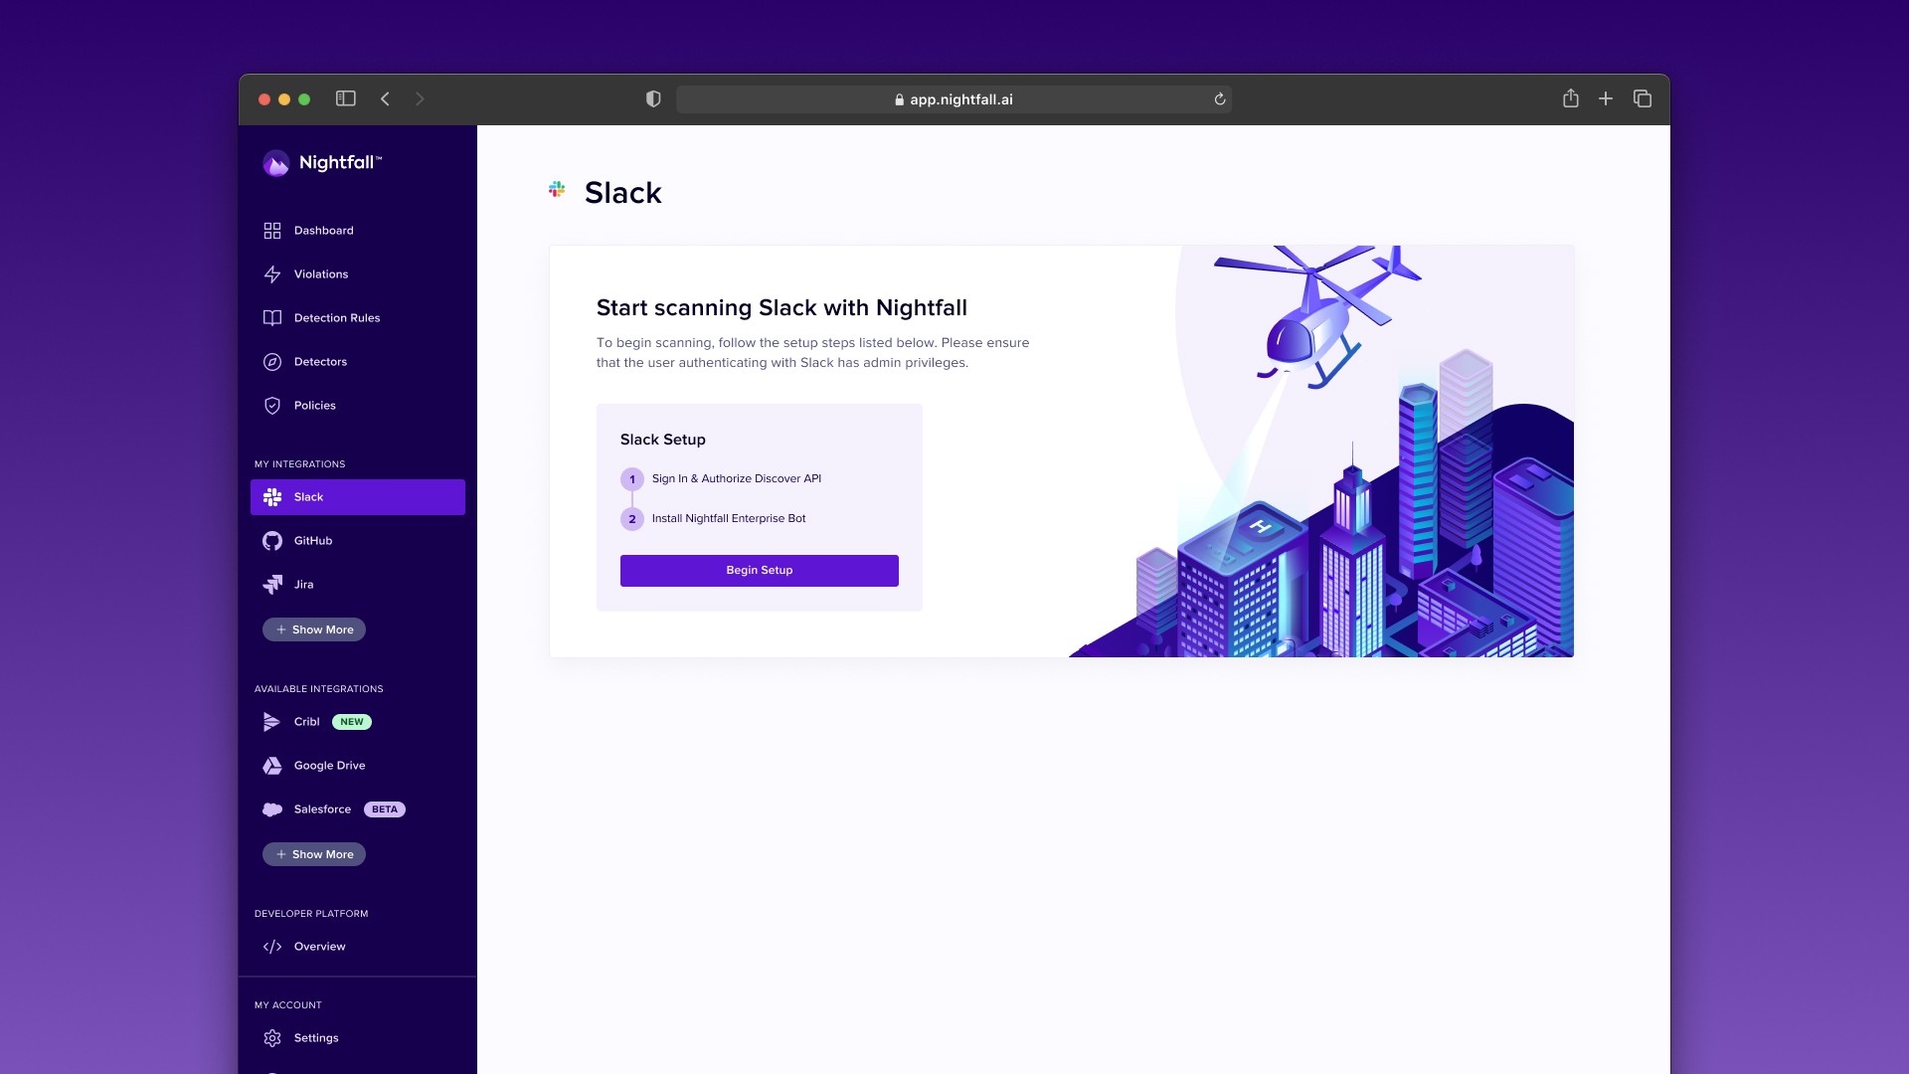1909x1074 pixels.
Task: Show the tab overview icon
Action: [1643, 98]
